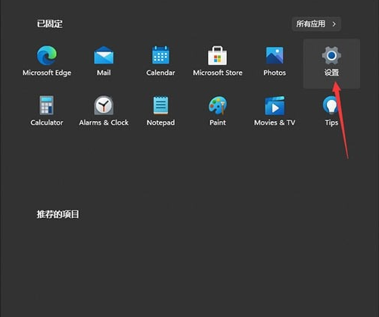Click the 已固定 heading text
The image size is (379, 317).
(50, 24)
